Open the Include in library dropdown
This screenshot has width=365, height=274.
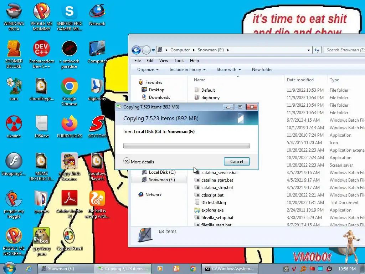[187, 70]
